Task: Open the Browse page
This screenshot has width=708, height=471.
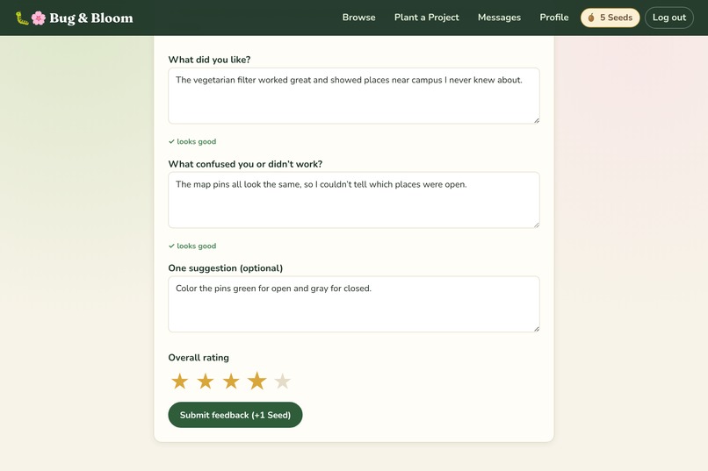Action: coord(359,18)
